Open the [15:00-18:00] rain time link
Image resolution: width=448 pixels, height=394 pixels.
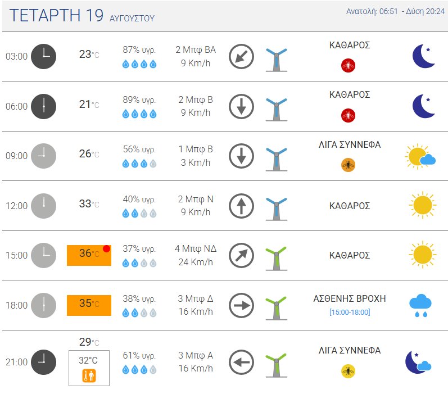350,312
